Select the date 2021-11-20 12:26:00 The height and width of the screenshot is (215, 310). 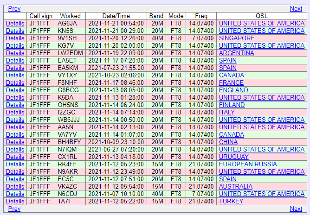click(x=116, y=38)
